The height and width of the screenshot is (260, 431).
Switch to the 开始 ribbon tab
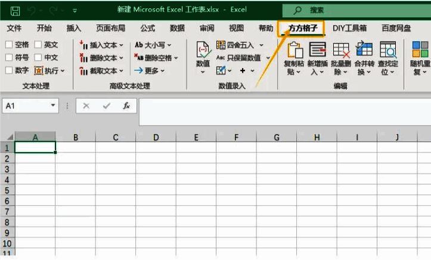[x=44, y=28]
